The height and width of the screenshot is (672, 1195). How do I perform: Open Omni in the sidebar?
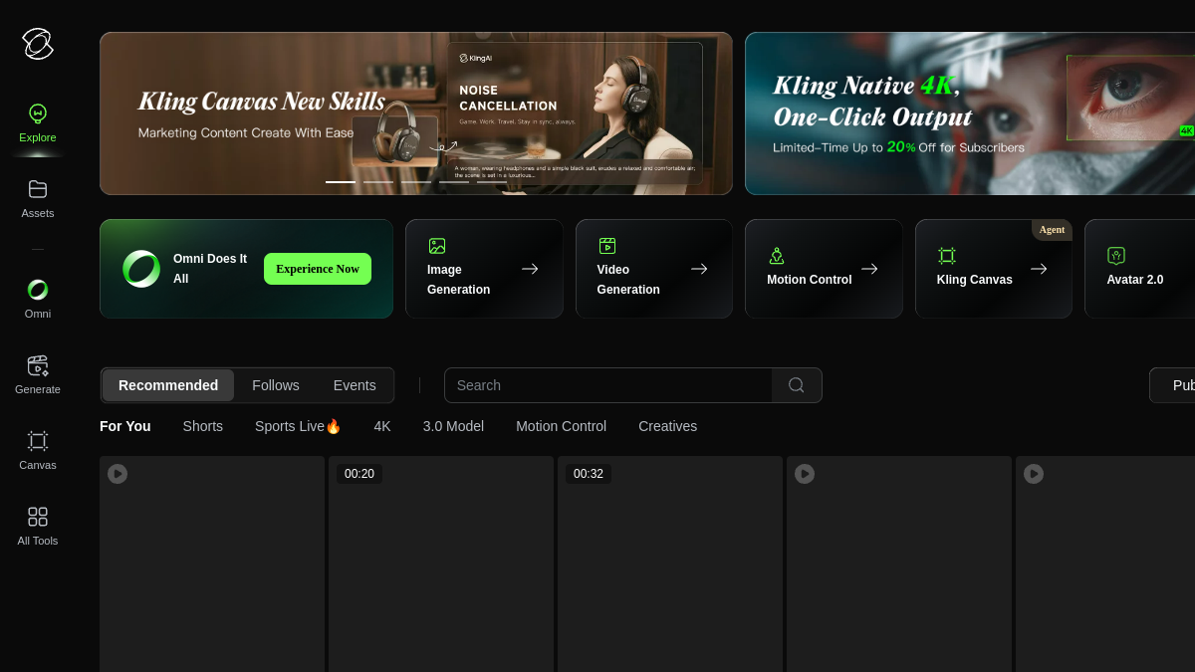(x=38, y=299)
